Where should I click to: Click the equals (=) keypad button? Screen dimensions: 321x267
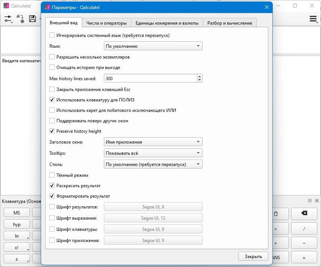coord(304,258)
